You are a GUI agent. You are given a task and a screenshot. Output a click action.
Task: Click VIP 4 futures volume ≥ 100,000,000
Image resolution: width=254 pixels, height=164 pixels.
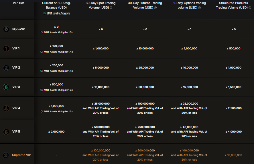point(145,104)
